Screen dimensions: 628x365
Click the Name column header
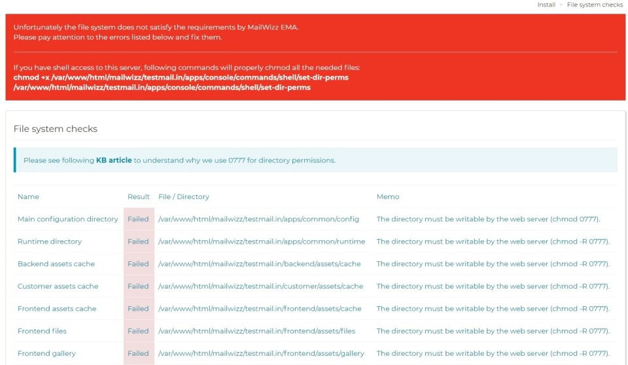click(28, 197)
